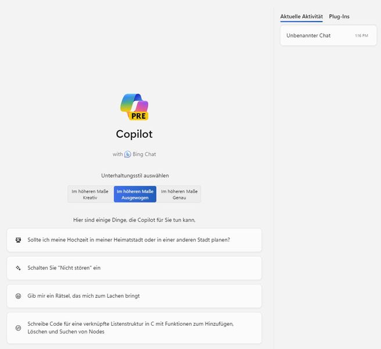Open the Unbenannter Chat entry
Screen dimensions: 381x349
tap(328, 35)
